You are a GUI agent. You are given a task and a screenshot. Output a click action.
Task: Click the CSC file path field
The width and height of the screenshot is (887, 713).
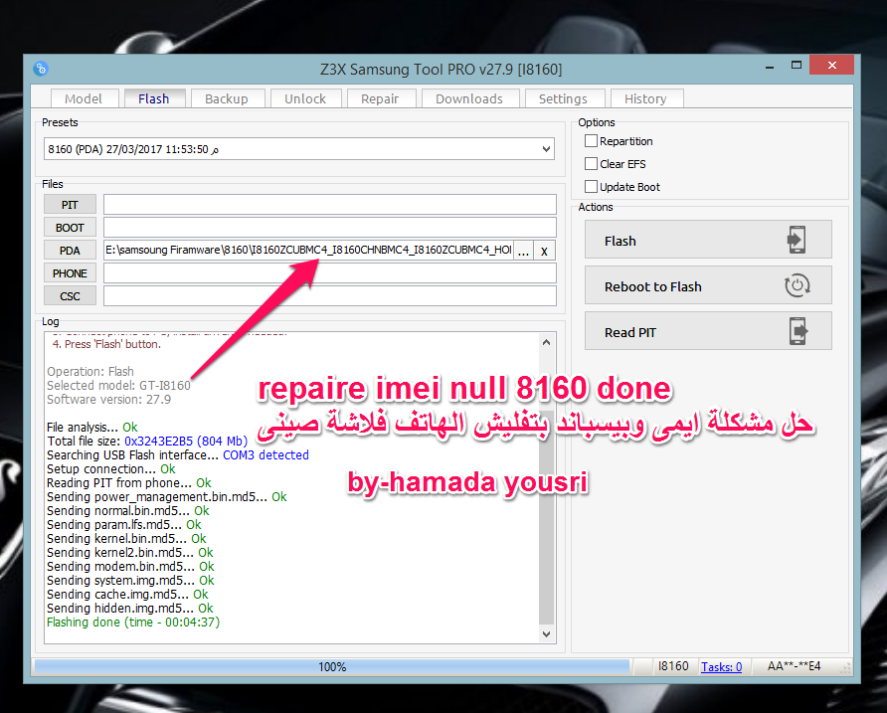click(330, 296)
